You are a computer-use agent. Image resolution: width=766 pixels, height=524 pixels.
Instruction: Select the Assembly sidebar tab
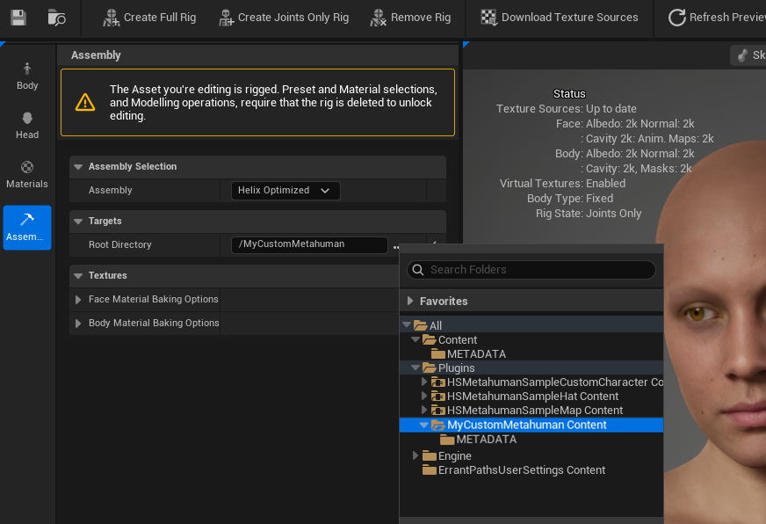27,228
